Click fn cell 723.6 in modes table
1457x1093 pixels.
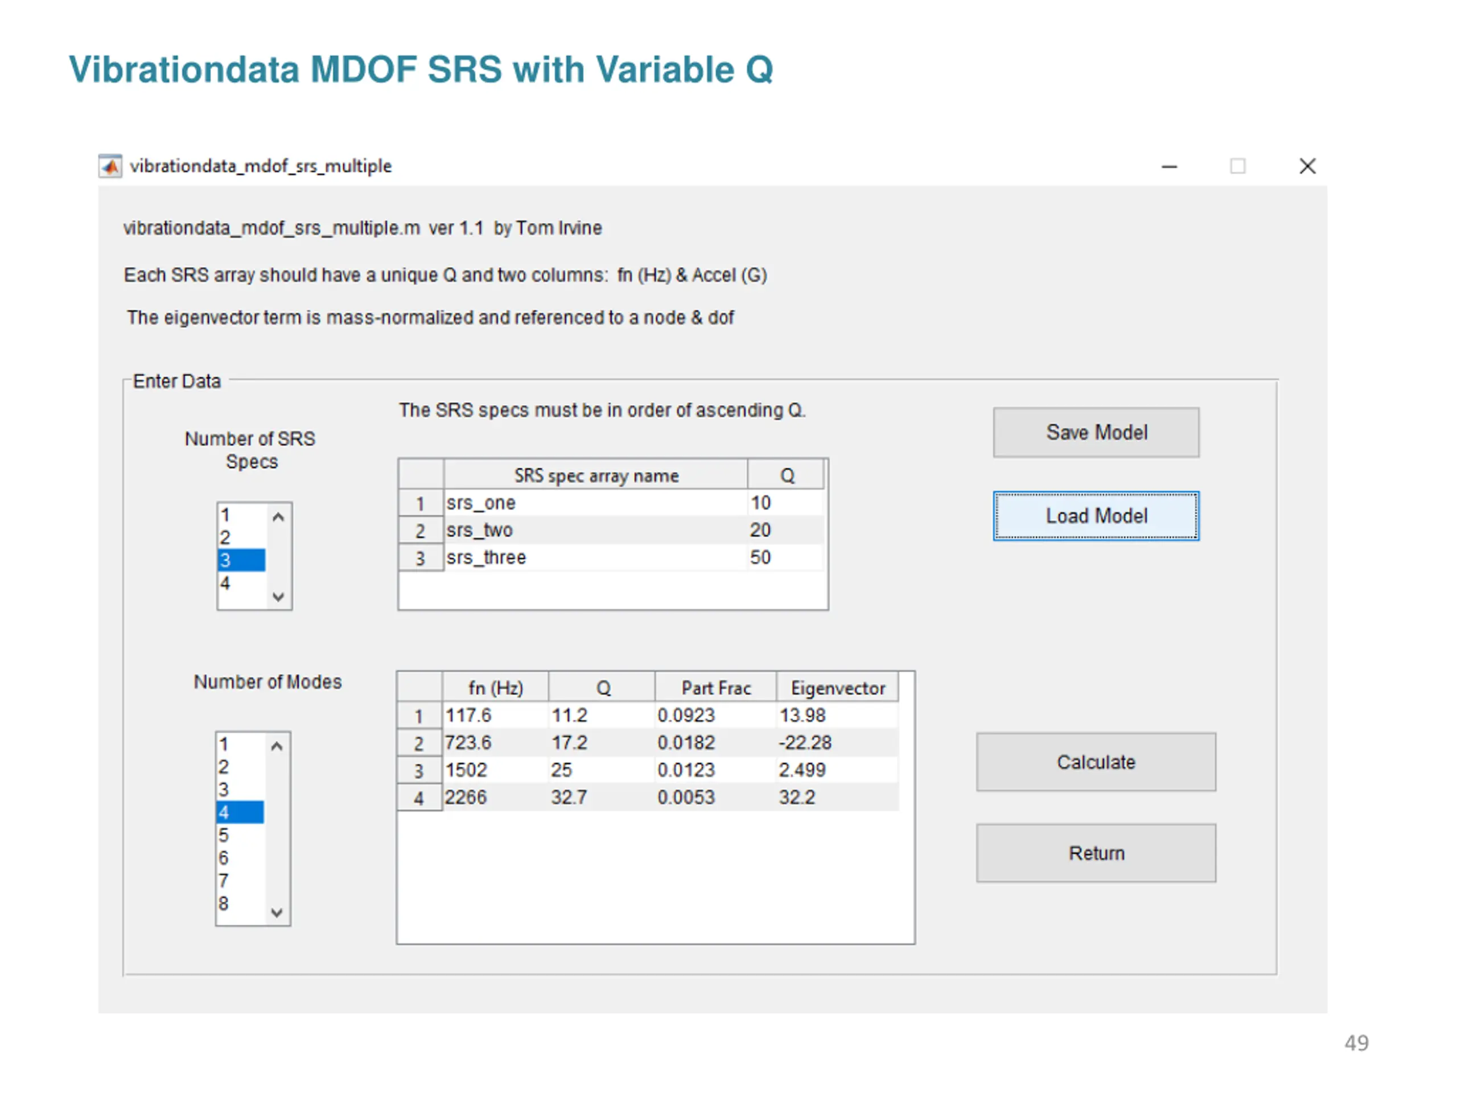(x=495, y=742)
